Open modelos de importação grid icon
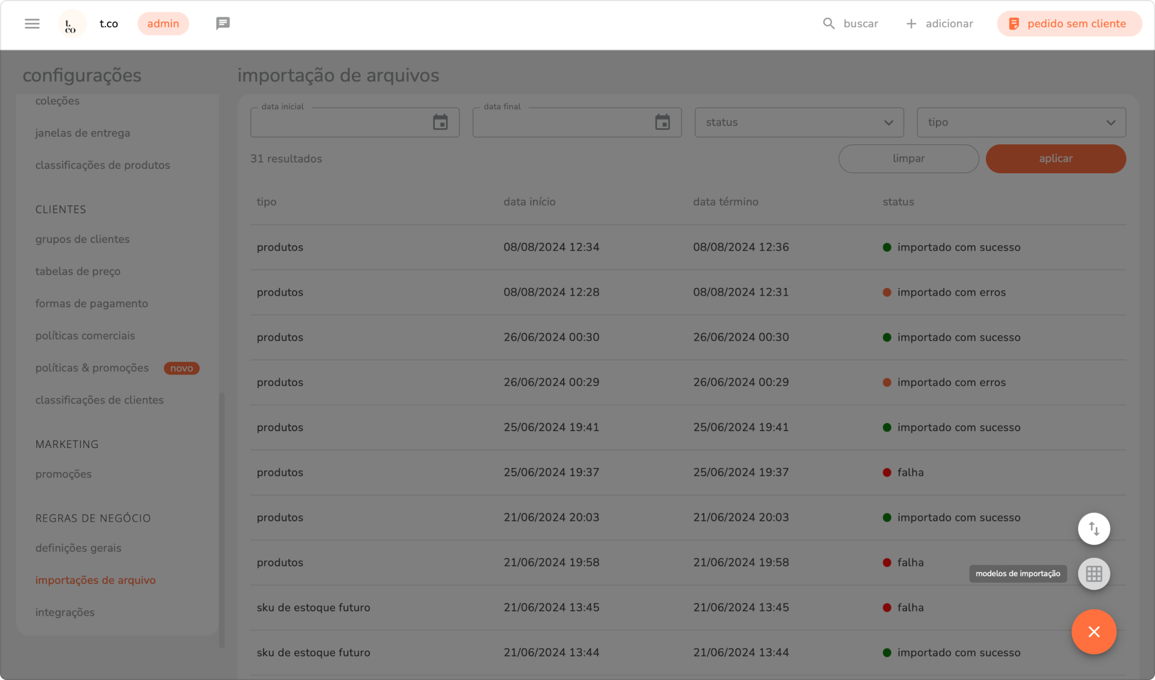1155x680 pixels. tap(1094, 574)
